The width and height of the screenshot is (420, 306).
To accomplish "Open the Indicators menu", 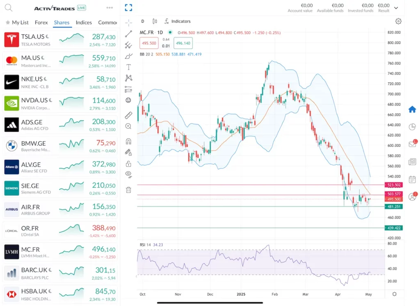I will coord(177,21).
